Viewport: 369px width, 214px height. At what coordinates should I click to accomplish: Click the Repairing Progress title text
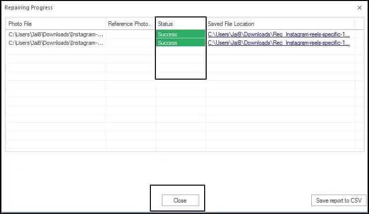coord(29,7)
